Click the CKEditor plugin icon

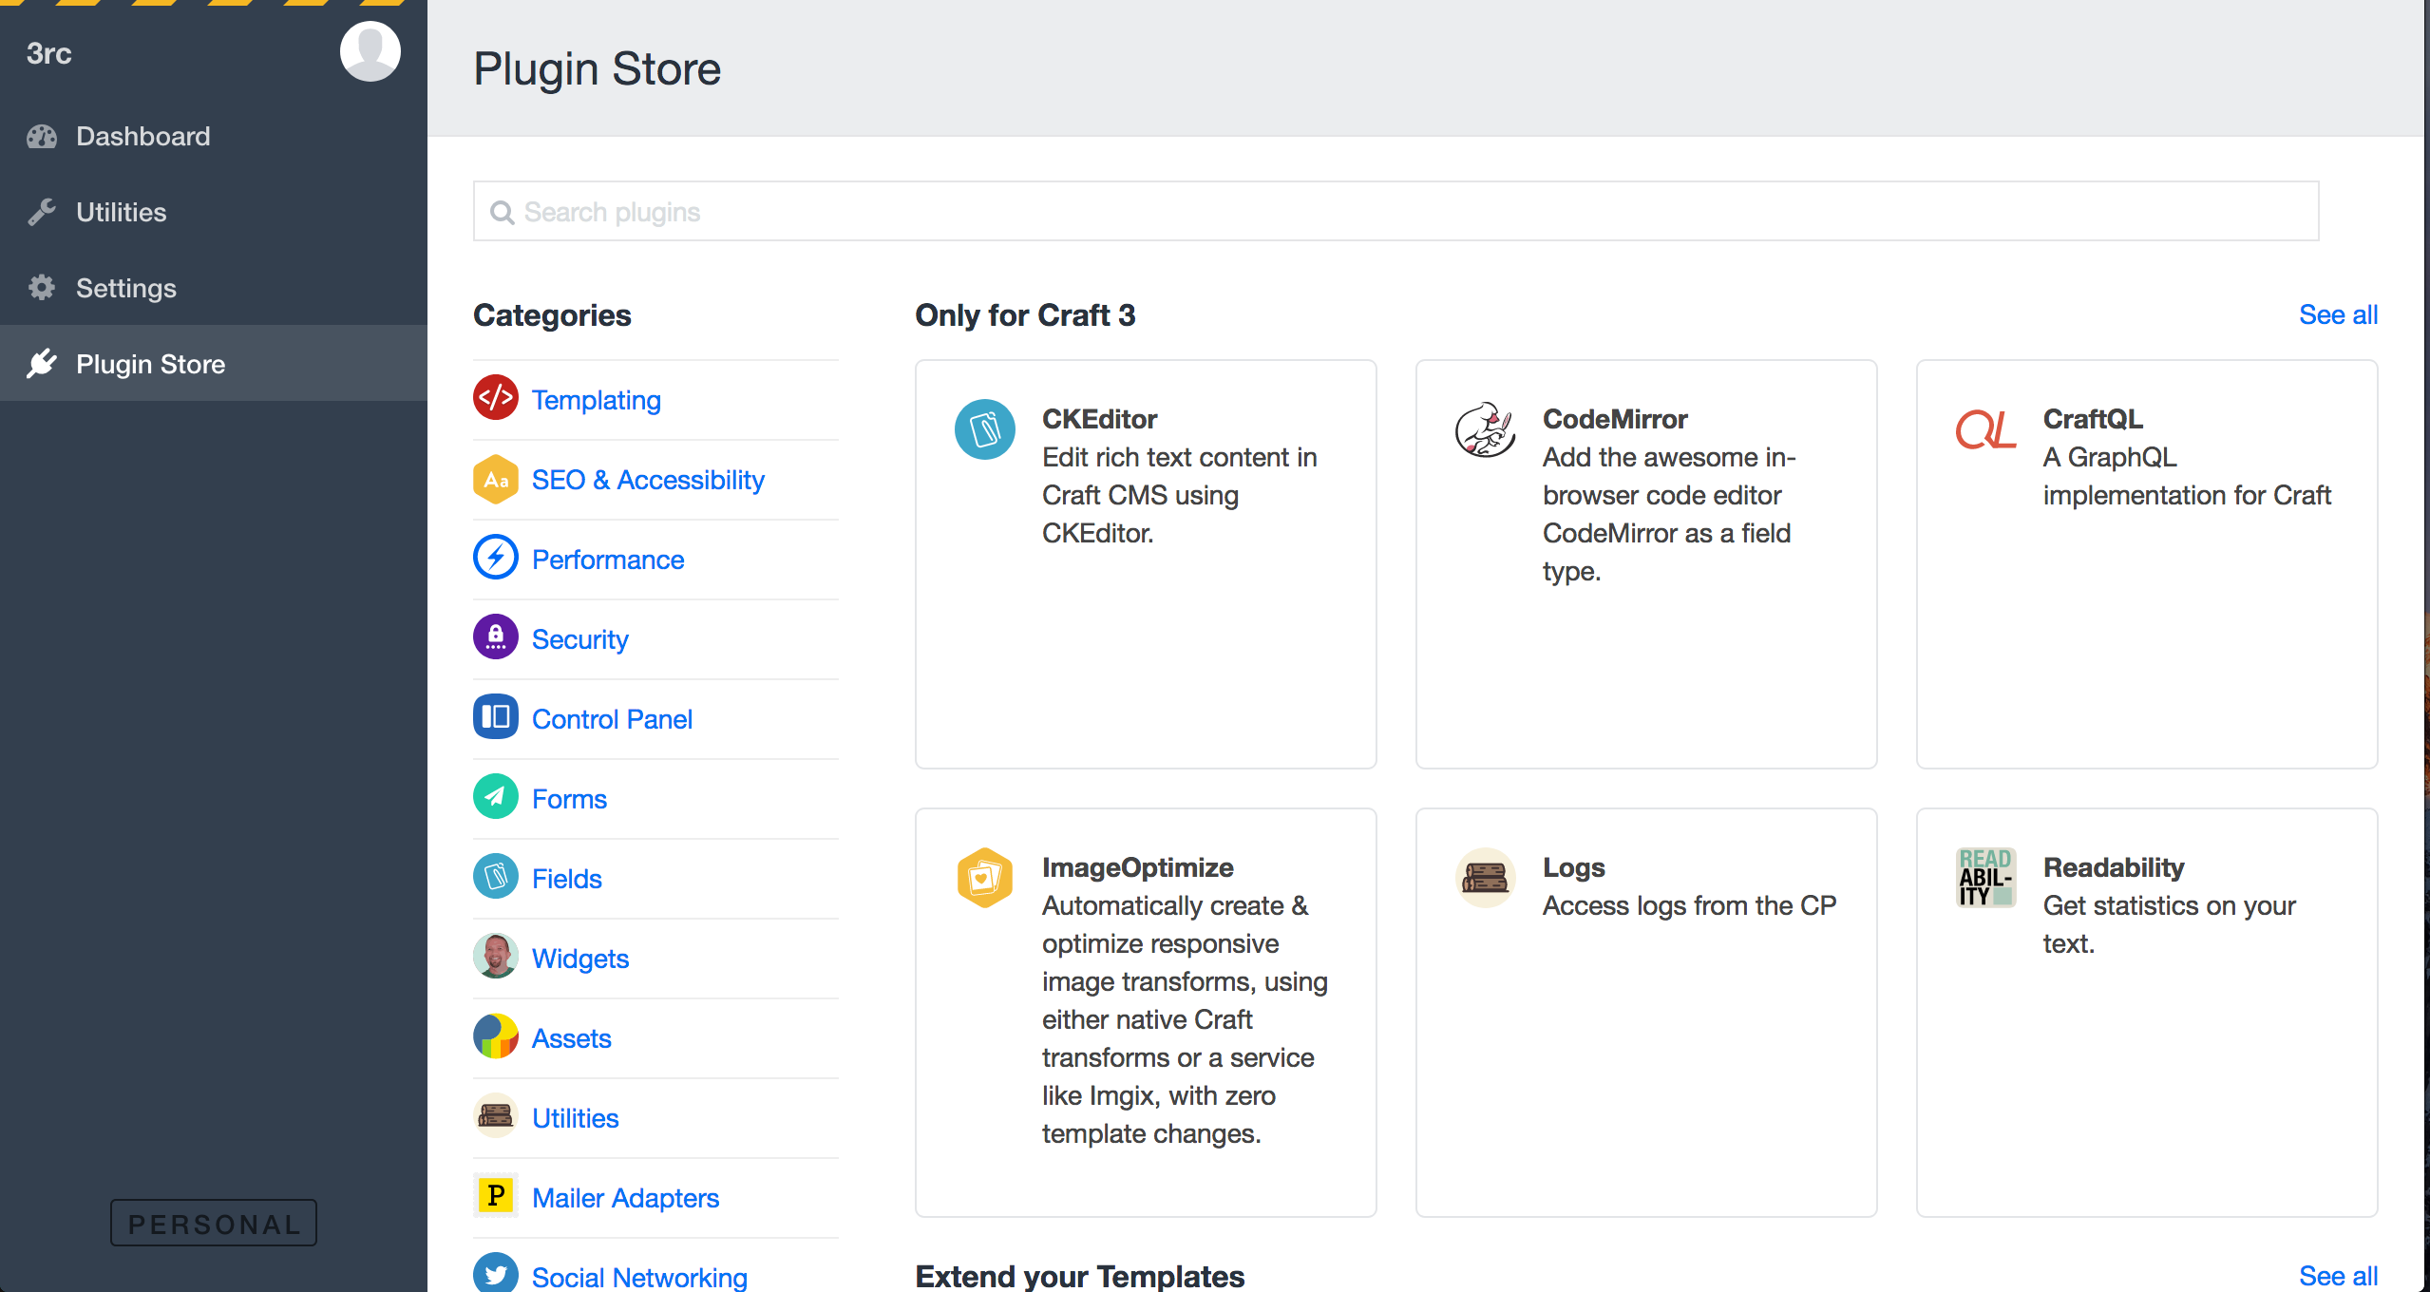point(984,429)
